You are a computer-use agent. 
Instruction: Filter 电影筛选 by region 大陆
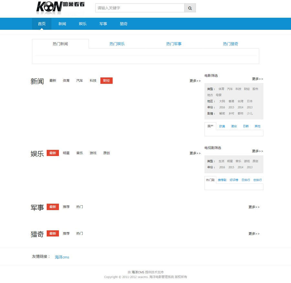pyautogui.click(x=222, y=101)
